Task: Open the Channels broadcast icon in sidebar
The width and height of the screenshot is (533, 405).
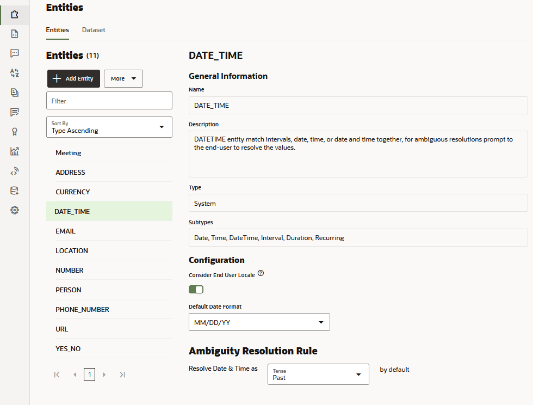Action: click(15, 170)
